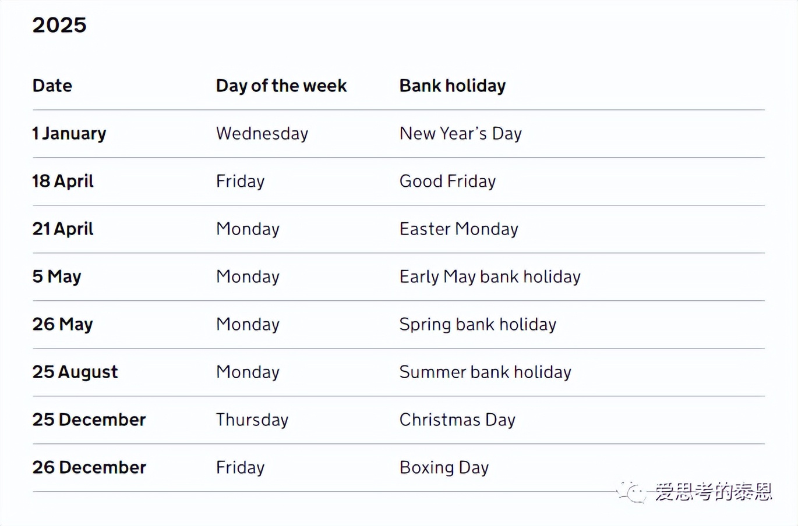The width and height of the screenshot is (798, 526).
Task: Click the Good Friday holiday name
Action: click(x=447, y=181)
